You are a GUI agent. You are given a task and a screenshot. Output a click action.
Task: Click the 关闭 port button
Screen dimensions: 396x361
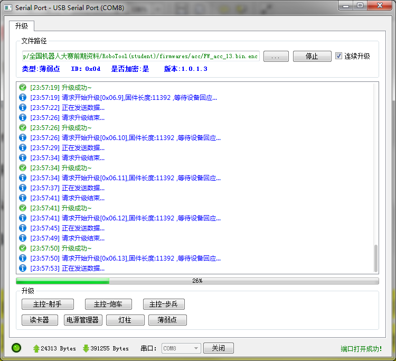[x=219, y=348]
